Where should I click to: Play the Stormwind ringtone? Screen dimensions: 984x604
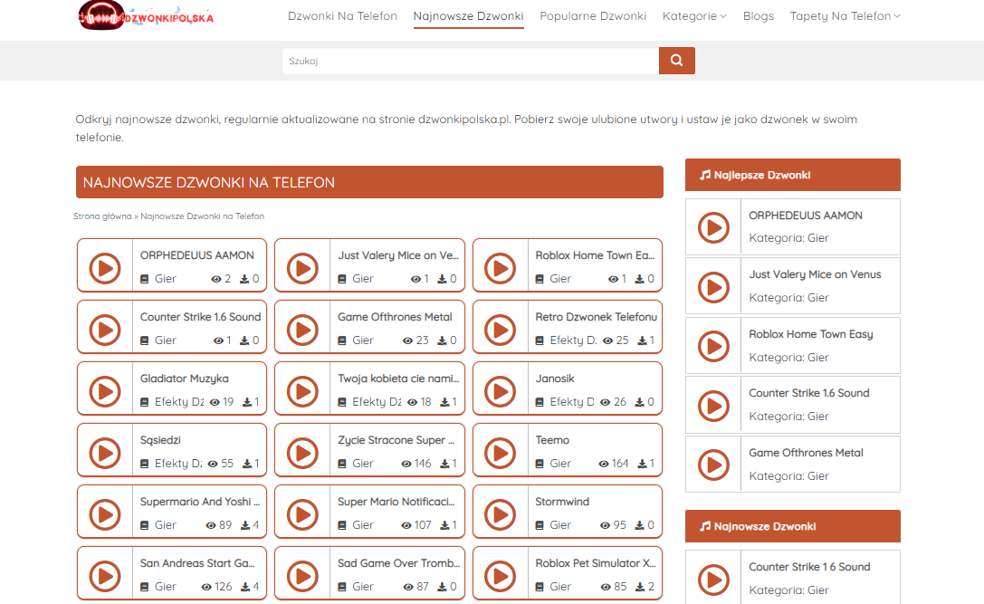pyautogui.click(x=500, y=515)
